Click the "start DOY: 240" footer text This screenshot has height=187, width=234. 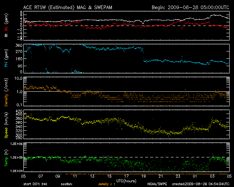click(x=35, y=184)
